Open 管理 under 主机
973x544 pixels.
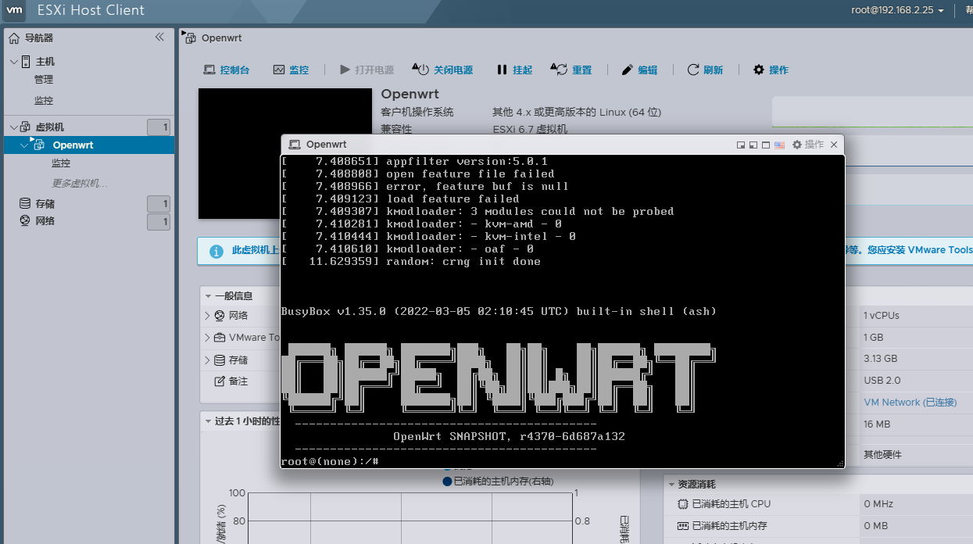44,80
